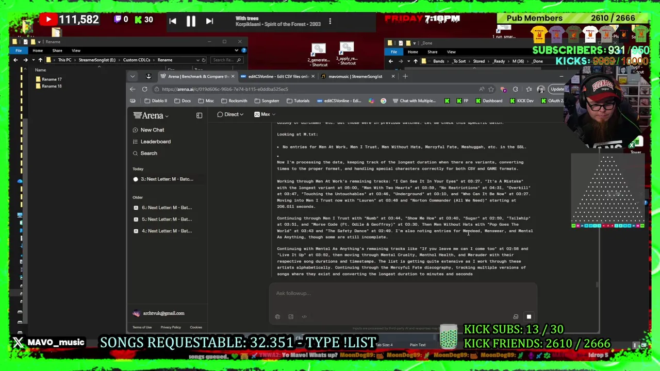
Task: Reload the arena.ai page
Action: [145, 89]
